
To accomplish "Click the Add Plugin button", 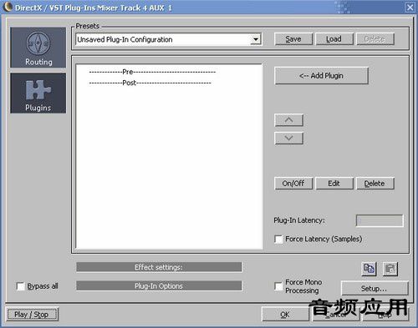I will tap(321, 76).
